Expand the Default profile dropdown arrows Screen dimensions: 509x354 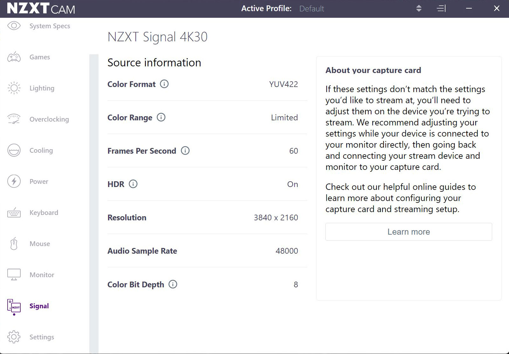(419, 9)
